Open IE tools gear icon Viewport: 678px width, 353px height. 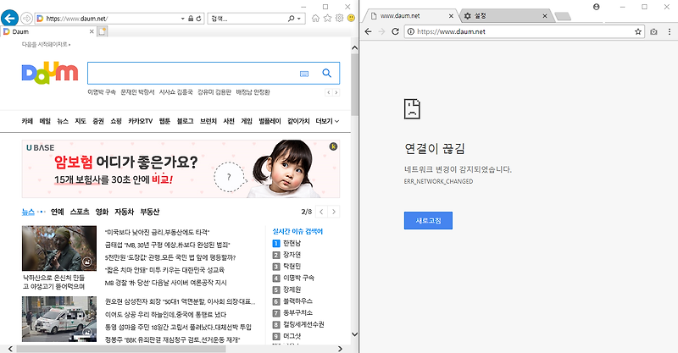340,18
